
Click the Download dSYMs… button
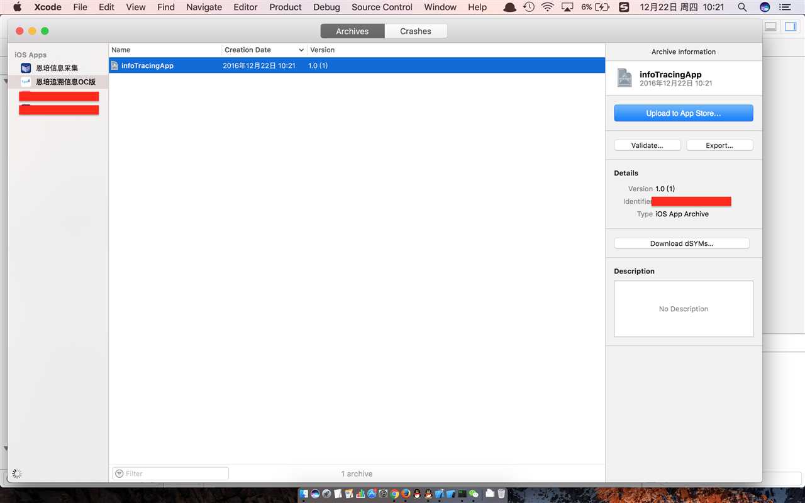click(x=682, y=243)
